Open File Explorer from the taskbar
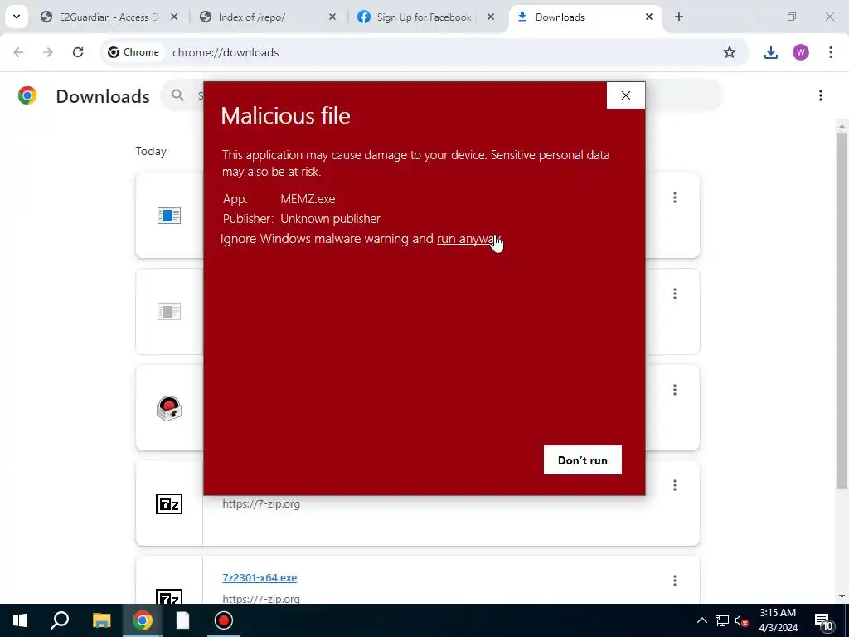 coord(101,620)
